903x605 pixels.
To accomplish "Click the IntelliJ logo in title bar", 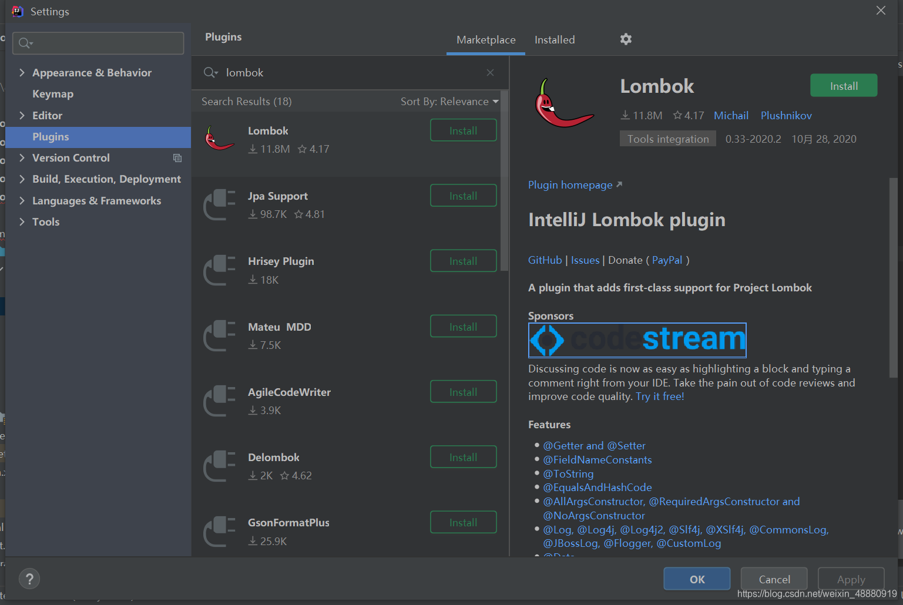I will click(x=18, y=11).
